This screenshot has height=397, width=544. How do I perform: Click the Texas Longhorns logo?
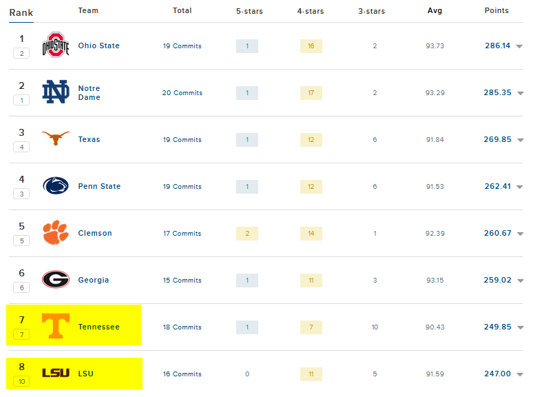pyautogui.click(x=56, y=139)
